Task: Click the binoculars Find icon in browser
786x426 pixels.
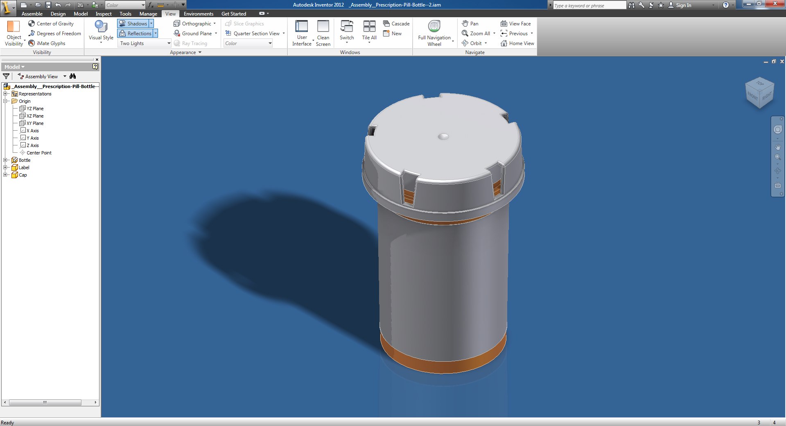Action: [x=73, y=76]
